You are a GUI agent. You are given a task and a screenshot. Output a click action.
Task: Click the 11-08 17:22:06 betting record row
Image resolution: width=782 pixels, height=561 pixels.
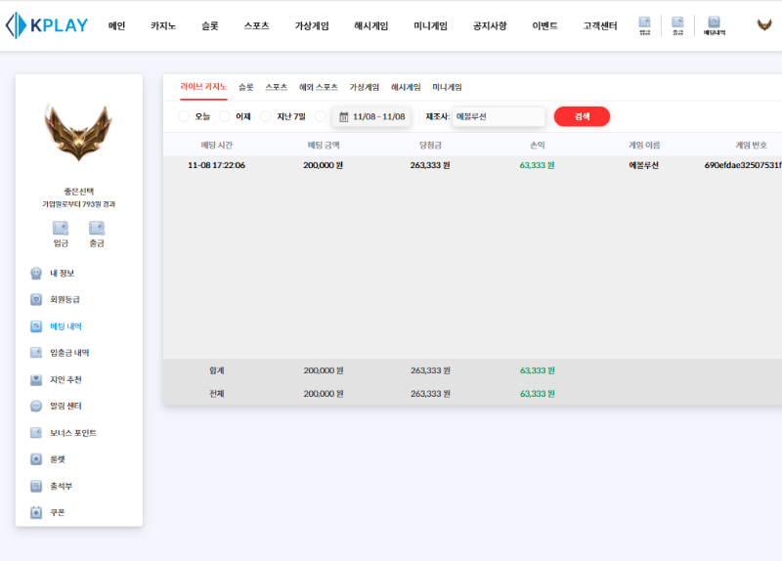(469, 165)
